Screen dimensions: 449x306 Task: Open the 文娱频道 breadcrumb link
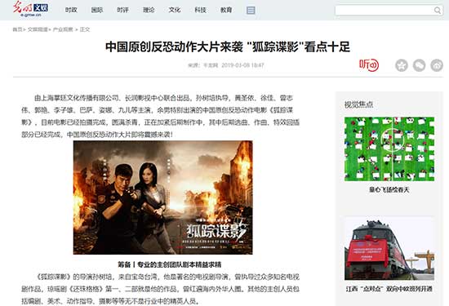tap(38, 29)
